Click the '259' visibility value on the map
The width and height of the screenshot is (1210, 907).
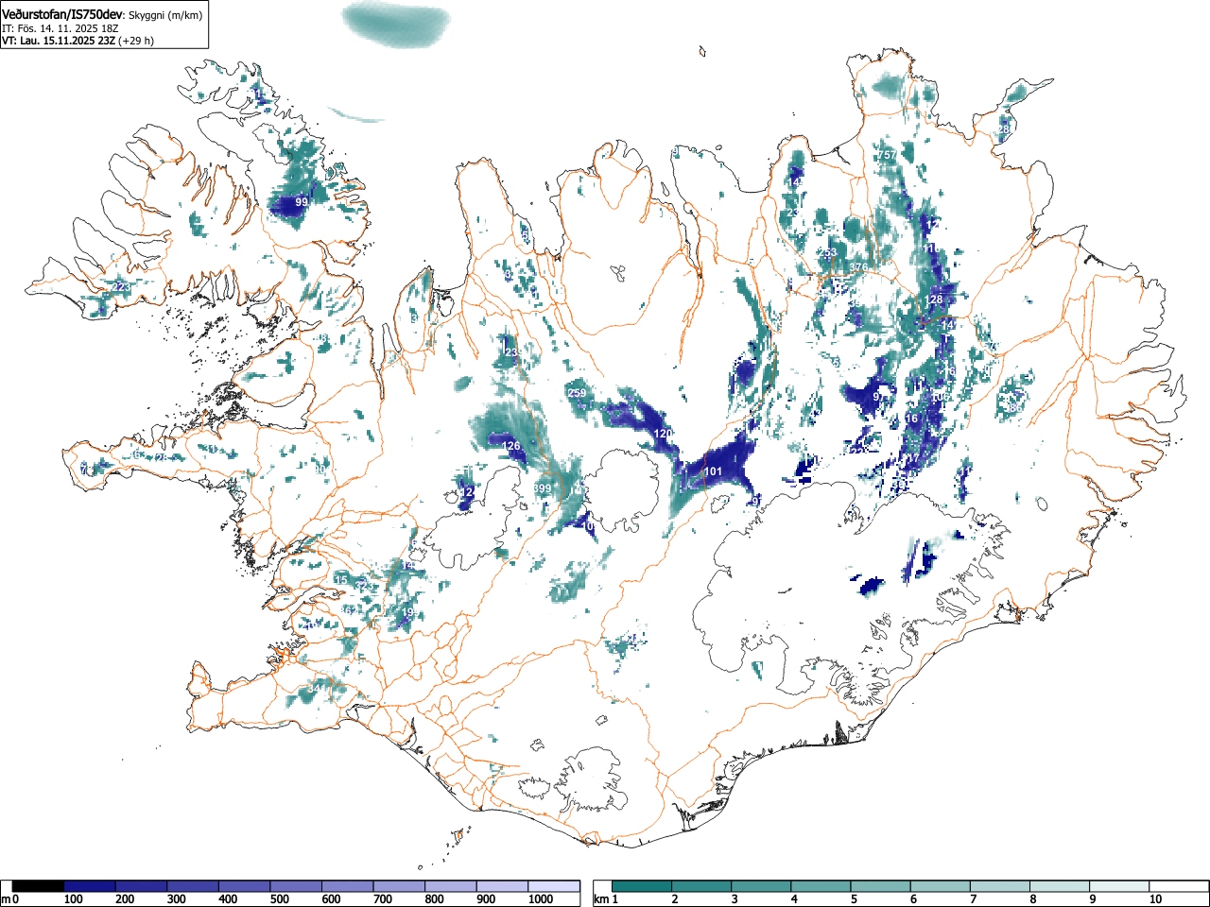click(577, 393)
